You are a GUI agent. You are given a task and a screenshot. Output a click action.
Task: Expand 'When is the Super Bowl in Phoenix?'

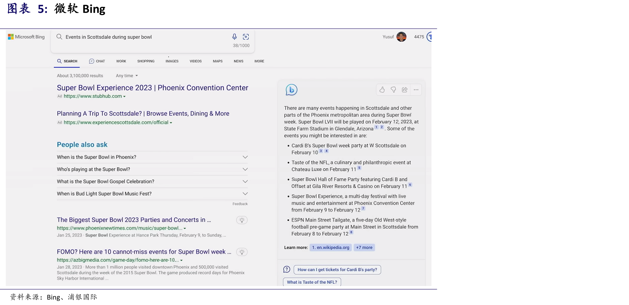(152, 157)
